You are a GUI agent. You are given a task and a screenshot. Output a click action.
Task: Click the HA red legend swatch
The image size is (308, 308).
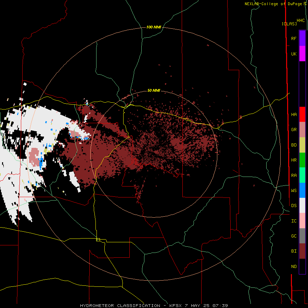point(302,114)
